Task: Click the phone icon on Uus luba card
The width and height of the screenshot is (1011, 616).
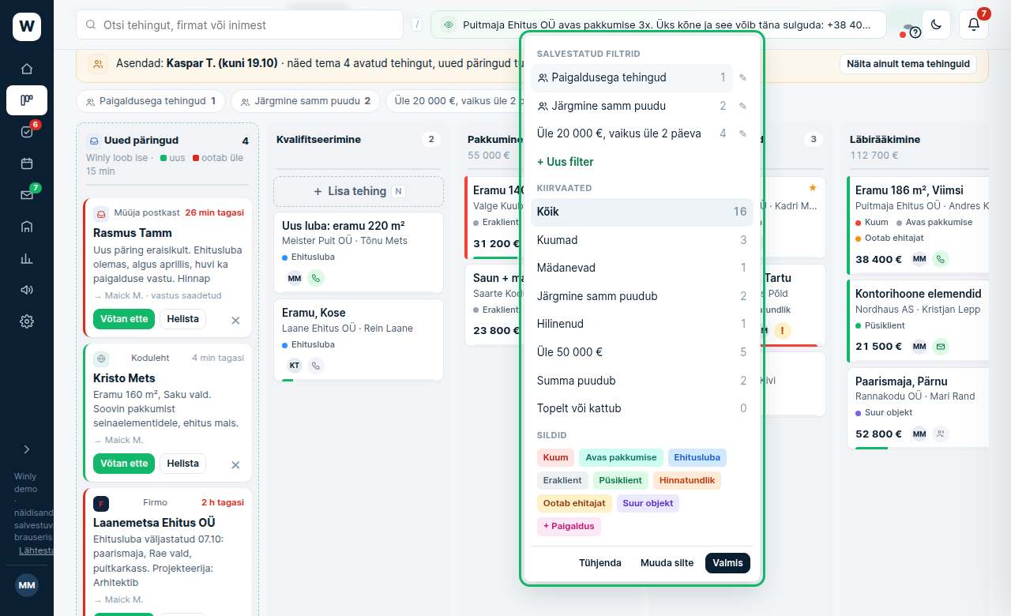Action: coord(316,278)
